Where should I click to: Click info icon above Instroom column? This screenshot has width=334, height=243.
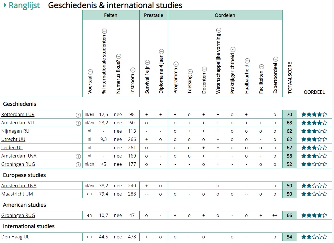(133, 70)
